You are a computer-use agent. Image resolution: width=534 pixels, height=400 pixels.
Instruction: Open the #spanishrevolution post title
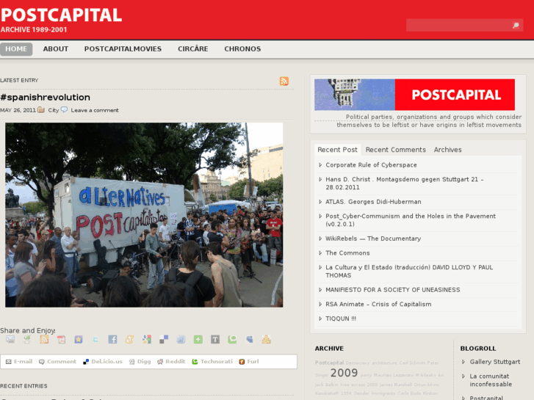[x=46, y=98]
